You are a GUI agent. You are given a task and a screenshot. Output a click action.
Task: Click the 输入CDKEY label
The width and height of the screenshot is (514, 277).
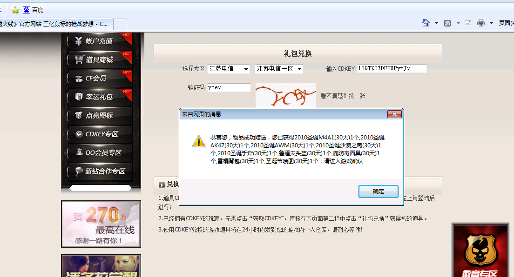coord(340,69)
